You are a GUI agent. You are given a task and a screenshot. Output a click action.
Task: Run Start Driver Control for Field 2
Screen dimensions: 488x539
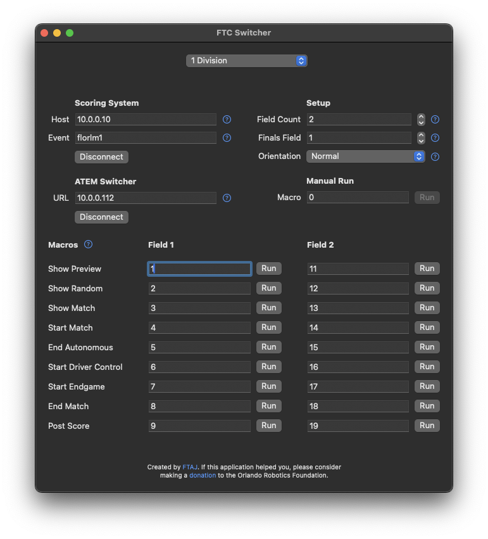click(427, 367)
